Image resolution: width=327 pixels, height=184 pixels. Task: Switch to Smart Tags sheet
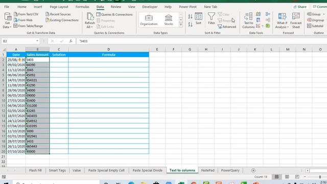pyautogui.click(x=57, y=170)
